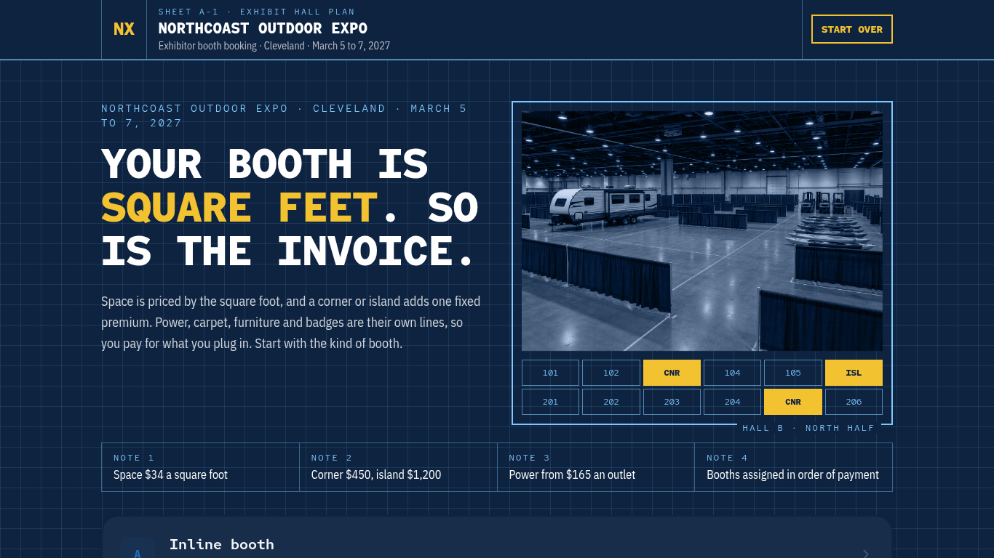Select booth 206 on the hall plan
Viewport: 994px width, 558px height.
click(x=854, y=402)
